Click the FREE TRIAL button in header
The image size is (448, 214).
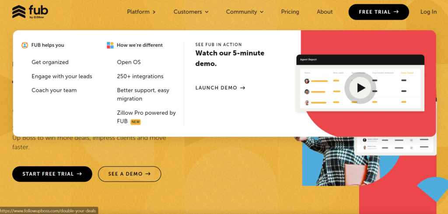coord(378,12)
